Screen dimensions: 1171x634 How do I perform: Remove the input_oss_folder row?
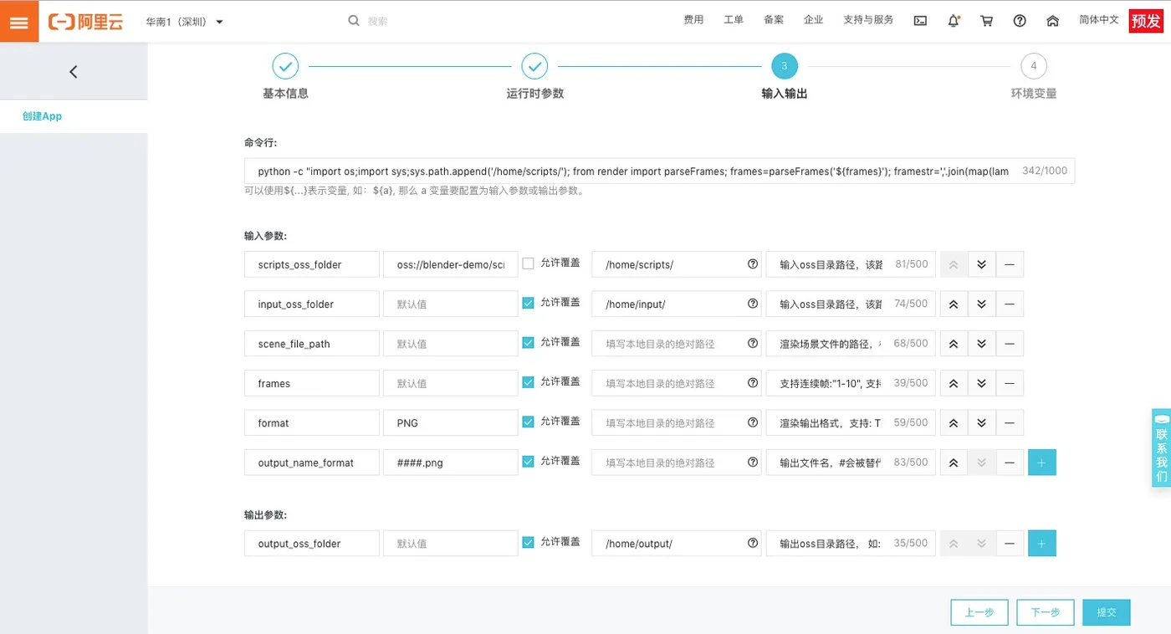coord(1010,304)
